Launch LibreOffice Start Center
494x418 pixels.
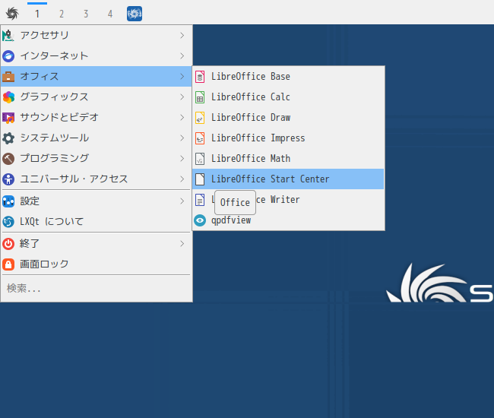[288, 179]
